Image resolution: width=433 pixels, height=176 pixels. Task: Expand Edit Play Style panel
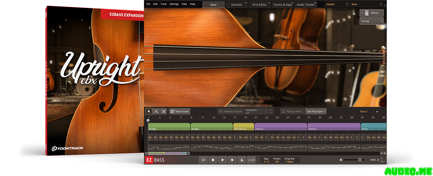click(x=316, y=111)
